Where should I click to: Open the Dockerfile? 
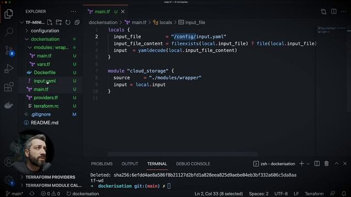[44, 72]
